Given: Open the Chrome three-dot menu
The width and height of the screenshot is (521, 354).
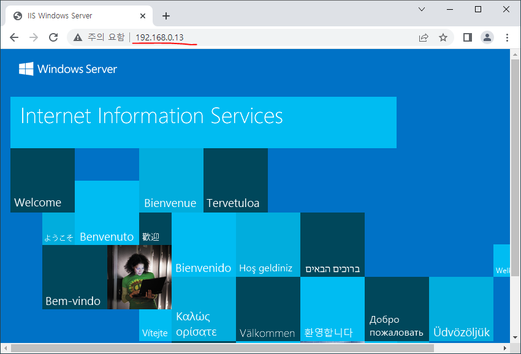Looking at the screenshot, I should (507, 37).
